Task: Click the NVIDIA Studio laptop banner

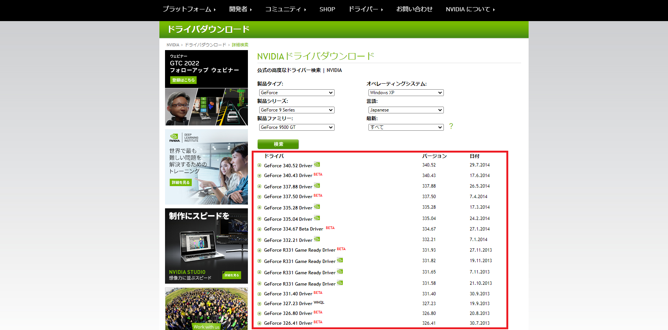Action: click(206, 246)
